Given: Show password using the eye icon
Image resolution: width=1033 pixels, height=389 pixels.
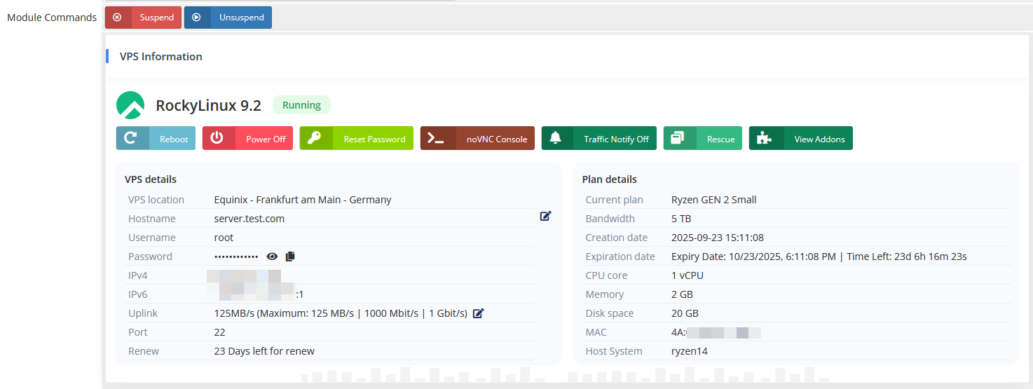Looking at the screenshot, I should pyautogui.click(x=272, y=257).
